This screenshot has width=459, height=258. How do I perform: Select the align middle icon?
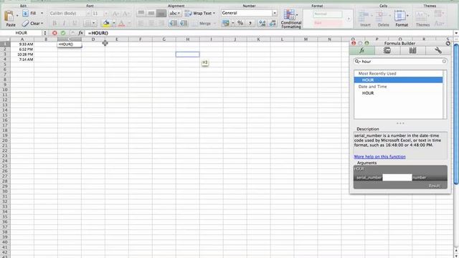151,13
